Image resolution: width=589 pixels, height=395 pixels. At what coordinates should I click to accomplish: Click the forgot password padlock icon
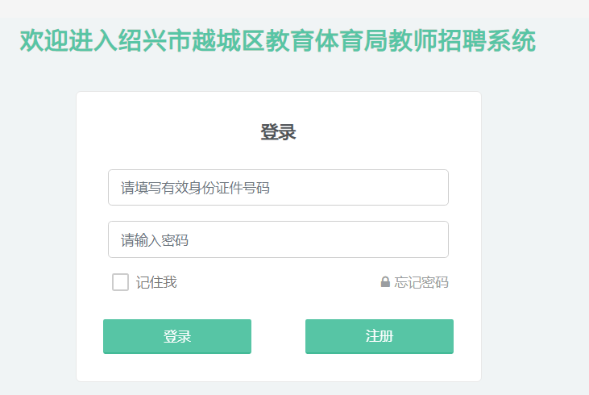(385, 282)
